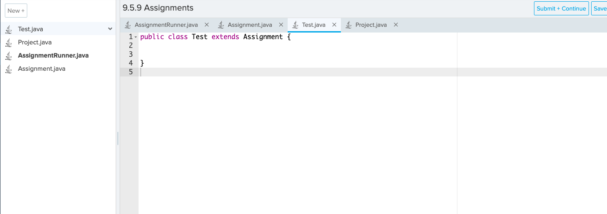Collapse the code fold arrow on line 1
This screenshot has width=607, height=214.
point(135,37)
